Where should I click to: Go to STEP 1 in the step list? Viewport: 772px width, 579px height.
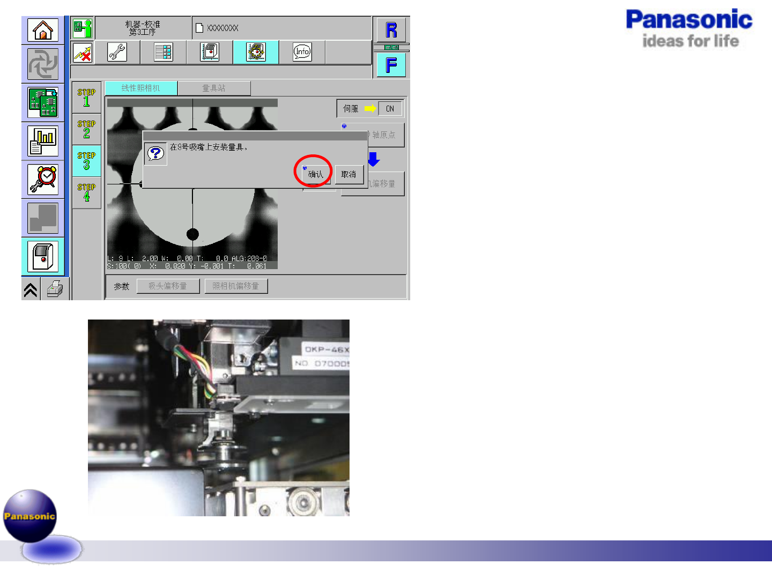86,98
